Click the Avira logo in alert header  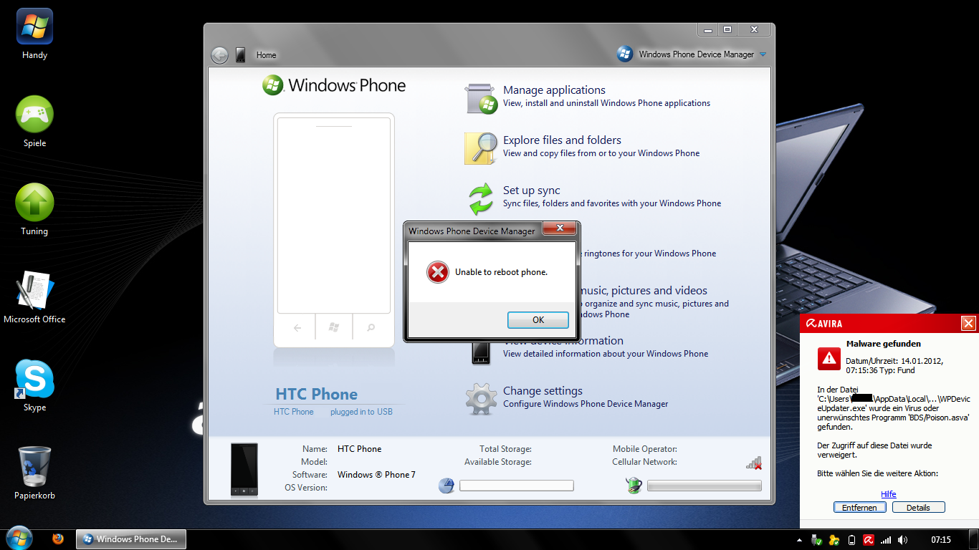pyautogui.click(x=824, y=324)
